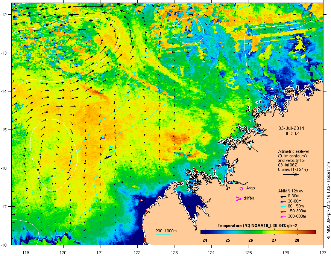Click the red 150-300m arrow in ANMN legend
Image resolution: width=331 pixels, height=256 pixels.
coord(283,211)
